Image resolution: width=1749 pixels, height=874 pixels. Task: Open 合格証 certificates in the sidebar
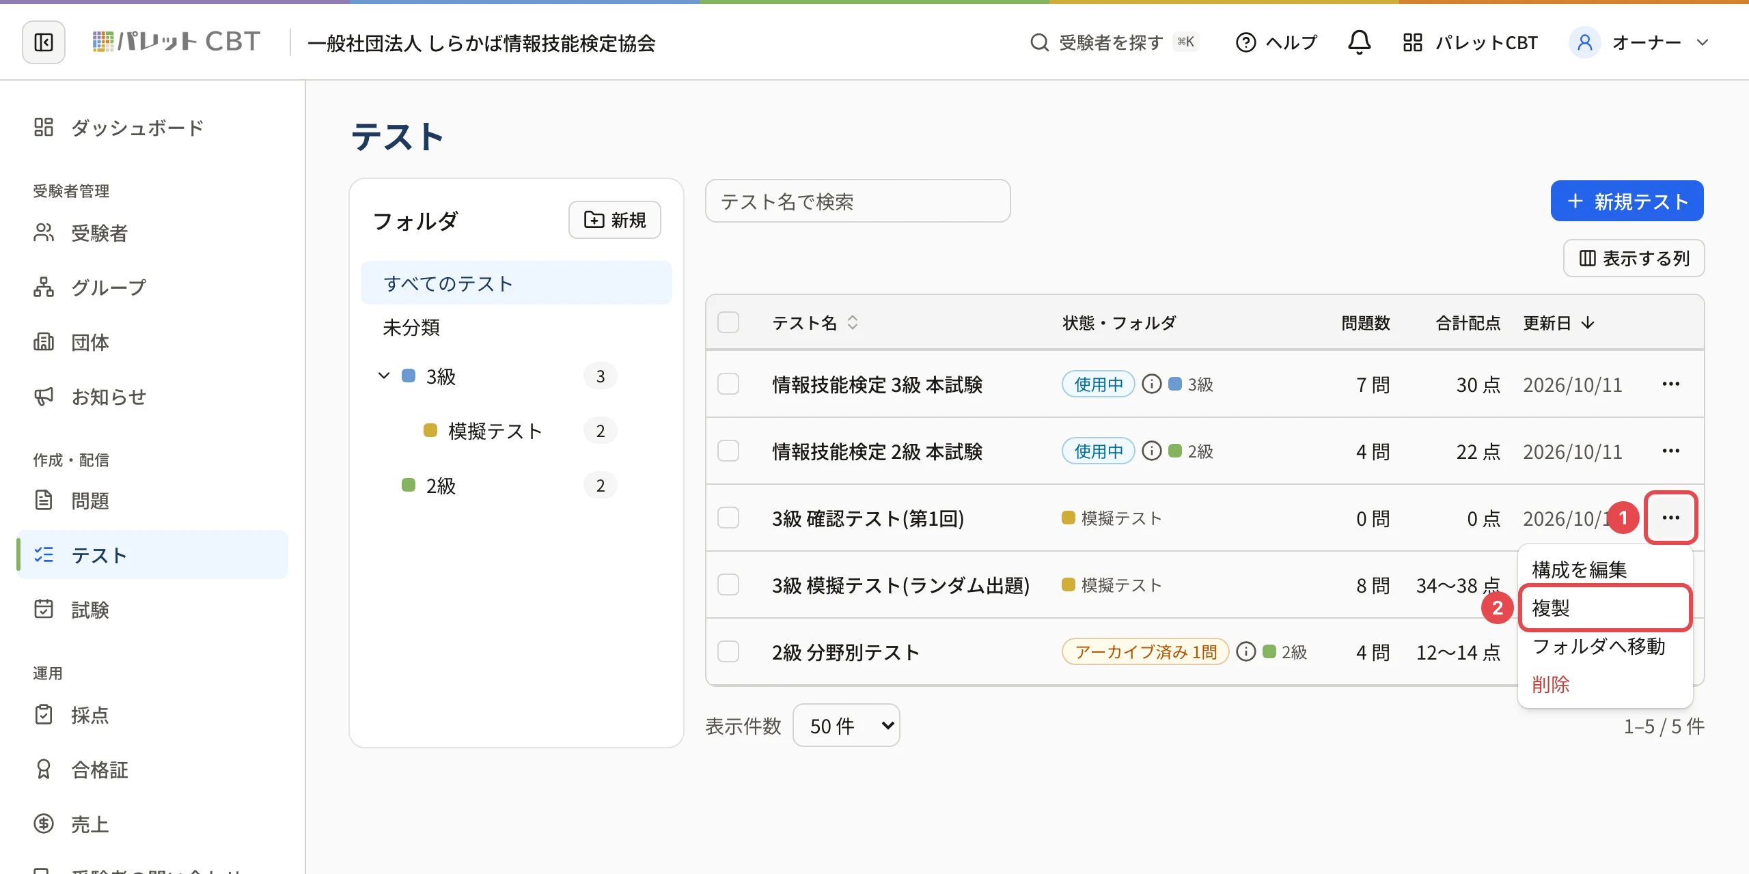pyautogui.click(x=152, y=770)
